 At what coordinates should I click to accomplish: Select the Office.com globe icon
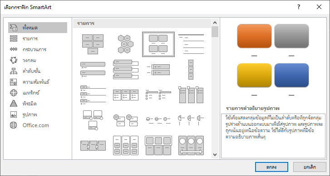point(14,125)
